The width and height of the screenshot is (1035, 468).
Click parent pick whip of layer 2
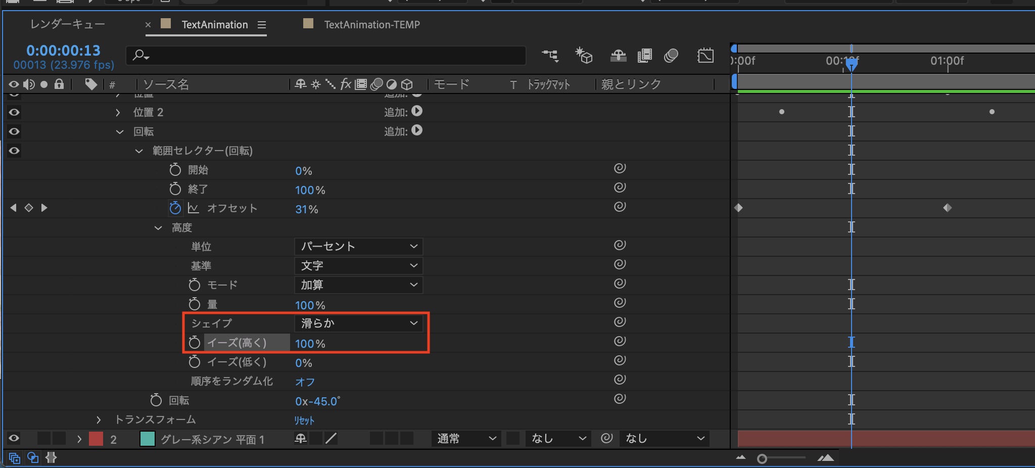[x=607, y=438]
